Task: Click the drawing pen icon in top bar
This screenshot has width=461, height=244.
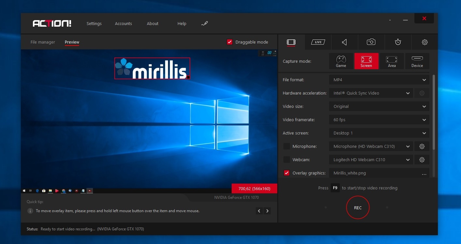Action: pyautogui.click(x=205, y=23)
